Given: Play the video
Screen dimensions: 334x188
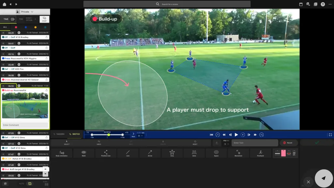Looking at the screenshot, I should pyautogui.click(x=236, y=135).
